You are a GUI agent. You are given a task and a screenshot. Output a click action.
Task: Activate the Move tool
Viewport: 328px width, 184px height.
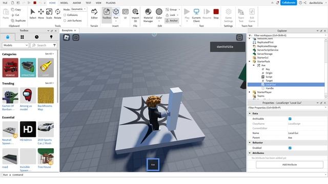[41, 14]
